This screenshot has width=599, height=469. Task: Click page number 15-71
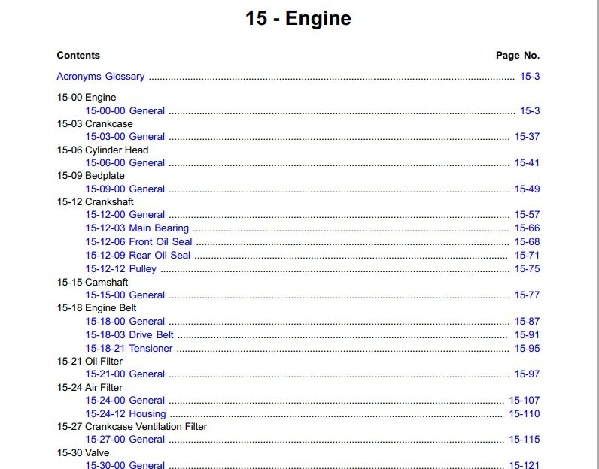528,255
